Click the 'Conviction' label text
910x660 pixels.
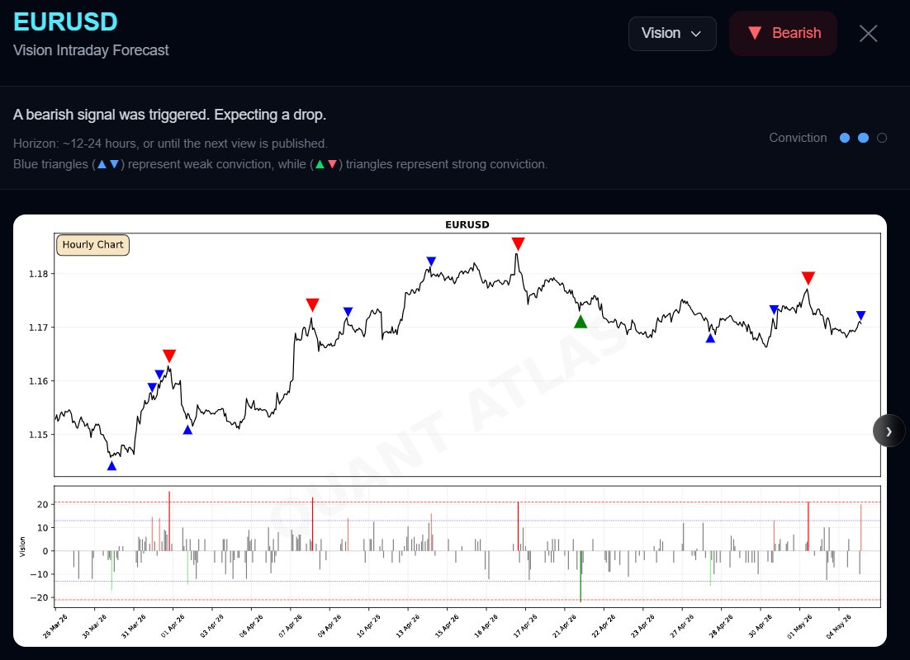[x=798, y=138]
